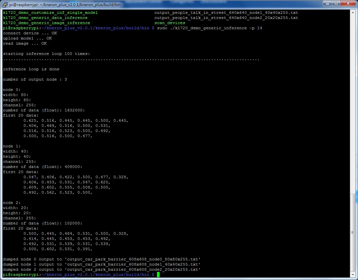358x280 pixels.
Task: Maximize the PuTTY terminal window
Action: point(336,4)
